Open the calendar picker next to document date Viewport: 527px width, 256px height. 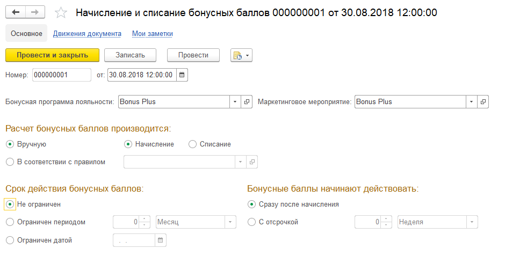(182, 75)
